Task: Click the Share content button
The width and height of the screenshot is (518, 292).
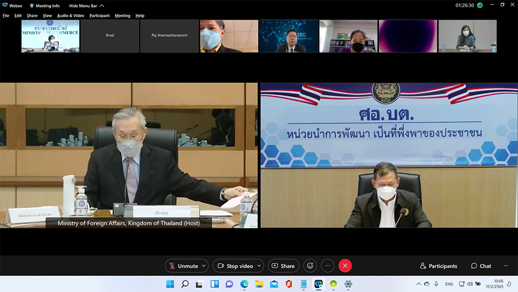Action: pos(283,266)
